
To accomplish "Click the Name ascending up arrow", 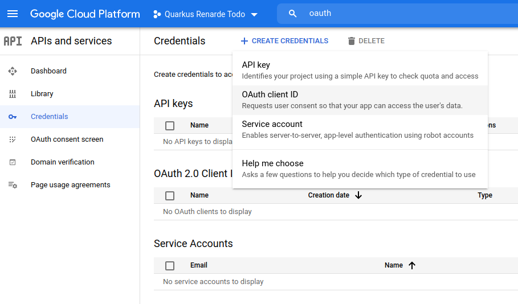I will [412, 265].
